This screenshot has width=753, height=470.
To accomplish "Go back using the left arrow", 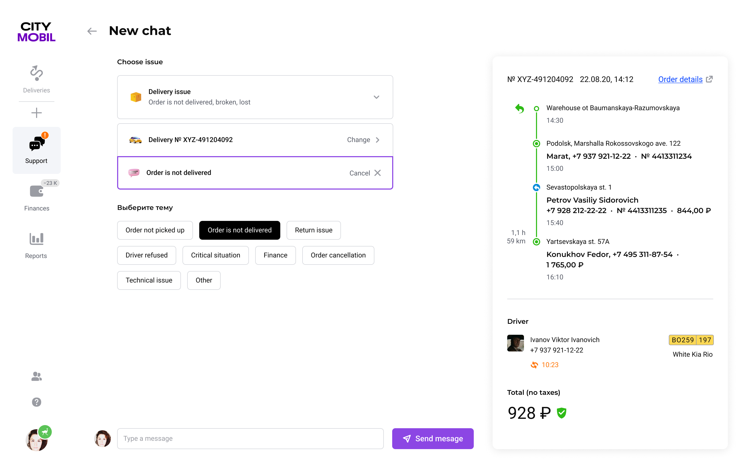I will pos(92,31).
